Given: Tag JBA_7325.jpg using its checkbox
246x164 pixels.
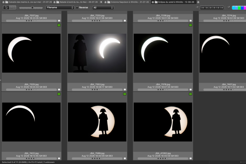Looking at the screenshot, I should [x=59, y=90].
